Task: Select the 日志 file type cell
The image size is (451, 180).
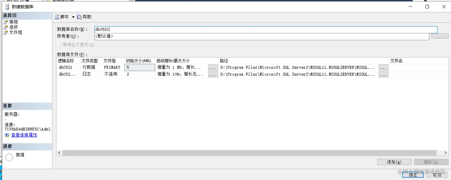Action: tap(91, 74)
